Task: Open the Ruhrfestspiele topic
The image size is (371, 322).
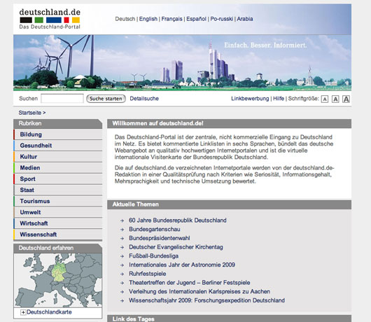Action: tap(148, 274)
